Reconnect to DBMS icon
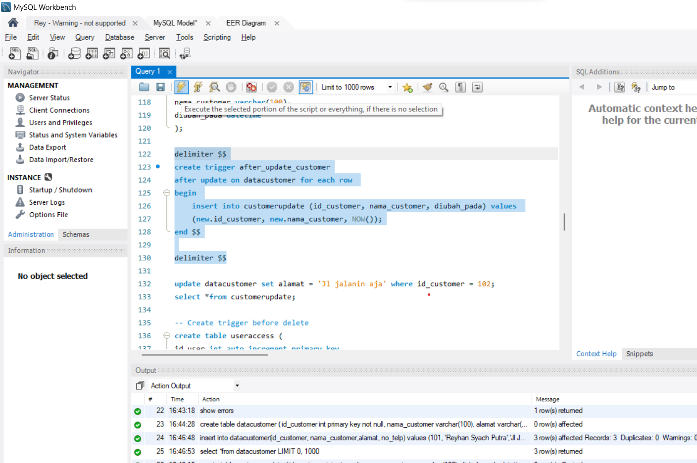Screen dimensions: 697x463 coord(185,53)
